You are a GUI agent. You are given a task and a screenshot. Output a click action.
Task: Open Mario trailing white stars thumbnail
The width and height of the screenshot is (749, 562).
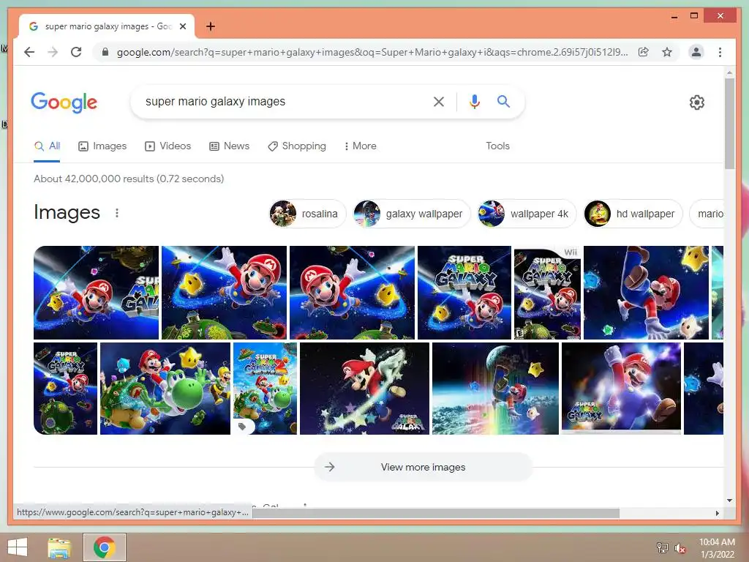coord(364,389)
